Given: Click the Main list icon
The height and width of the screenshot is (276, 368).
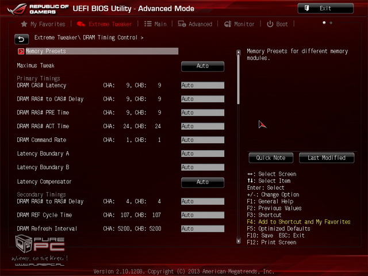Looking at the screenshot, I should pyautogui.click(x=148, y=24).
